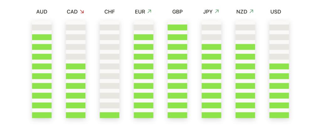Click the green up arrow beside EUR
Image resolution: width=321 pixels, height=128 pixels.
click(x=150, y=12)
